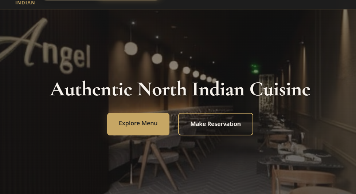This screenshot has width=356, height=194.
Task: Click the Explore Menu button
Action: 138,124
